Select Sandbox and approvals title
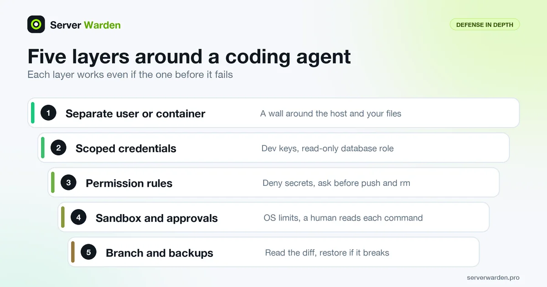This screenshot has height=287, width=547. click(x=157, y=218)
